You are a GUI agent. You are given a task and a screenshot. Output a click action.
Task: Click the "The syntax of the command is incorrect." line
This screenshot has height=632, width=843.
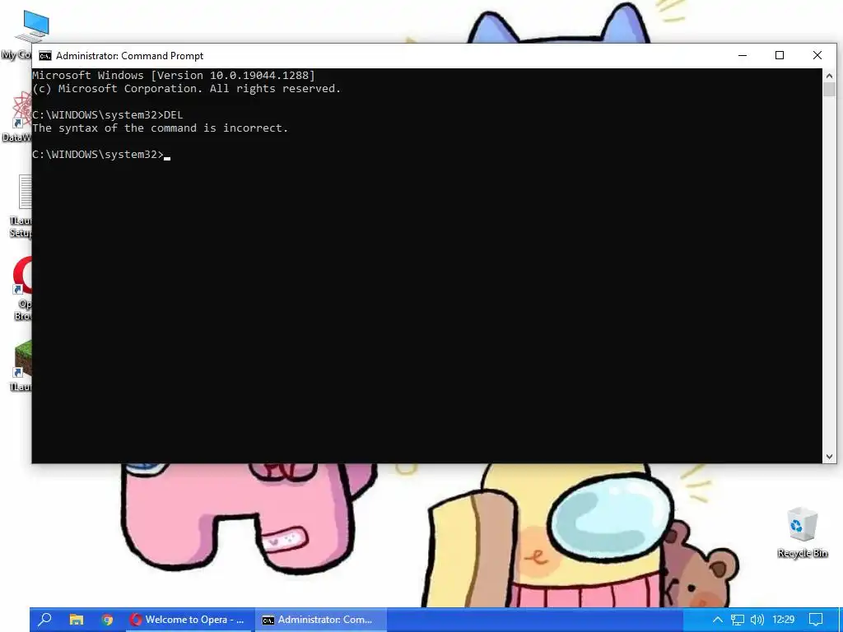coord(161,128)
